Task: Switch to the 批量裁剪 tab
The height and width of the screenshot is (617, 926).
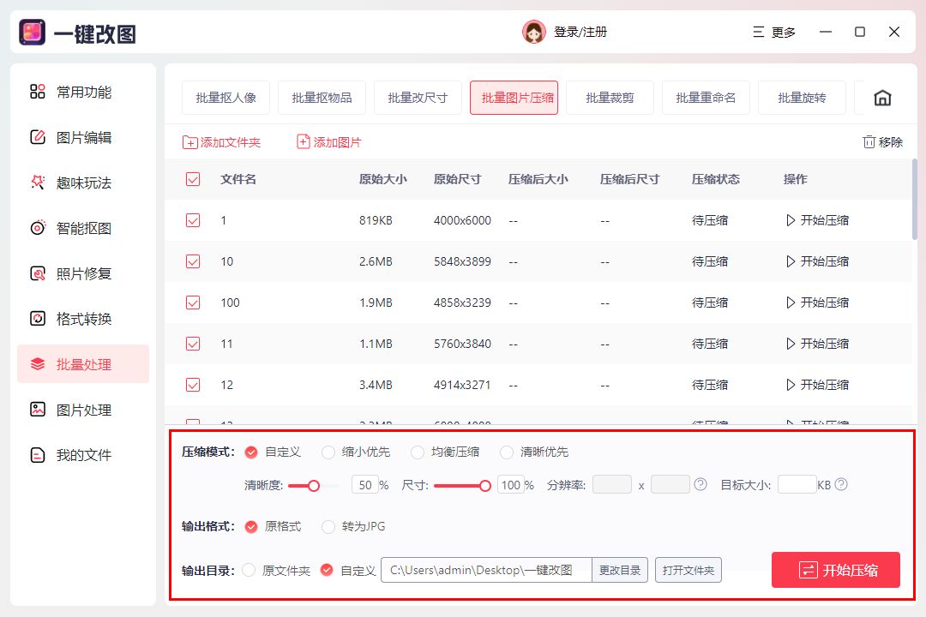Action: point(610,98)
